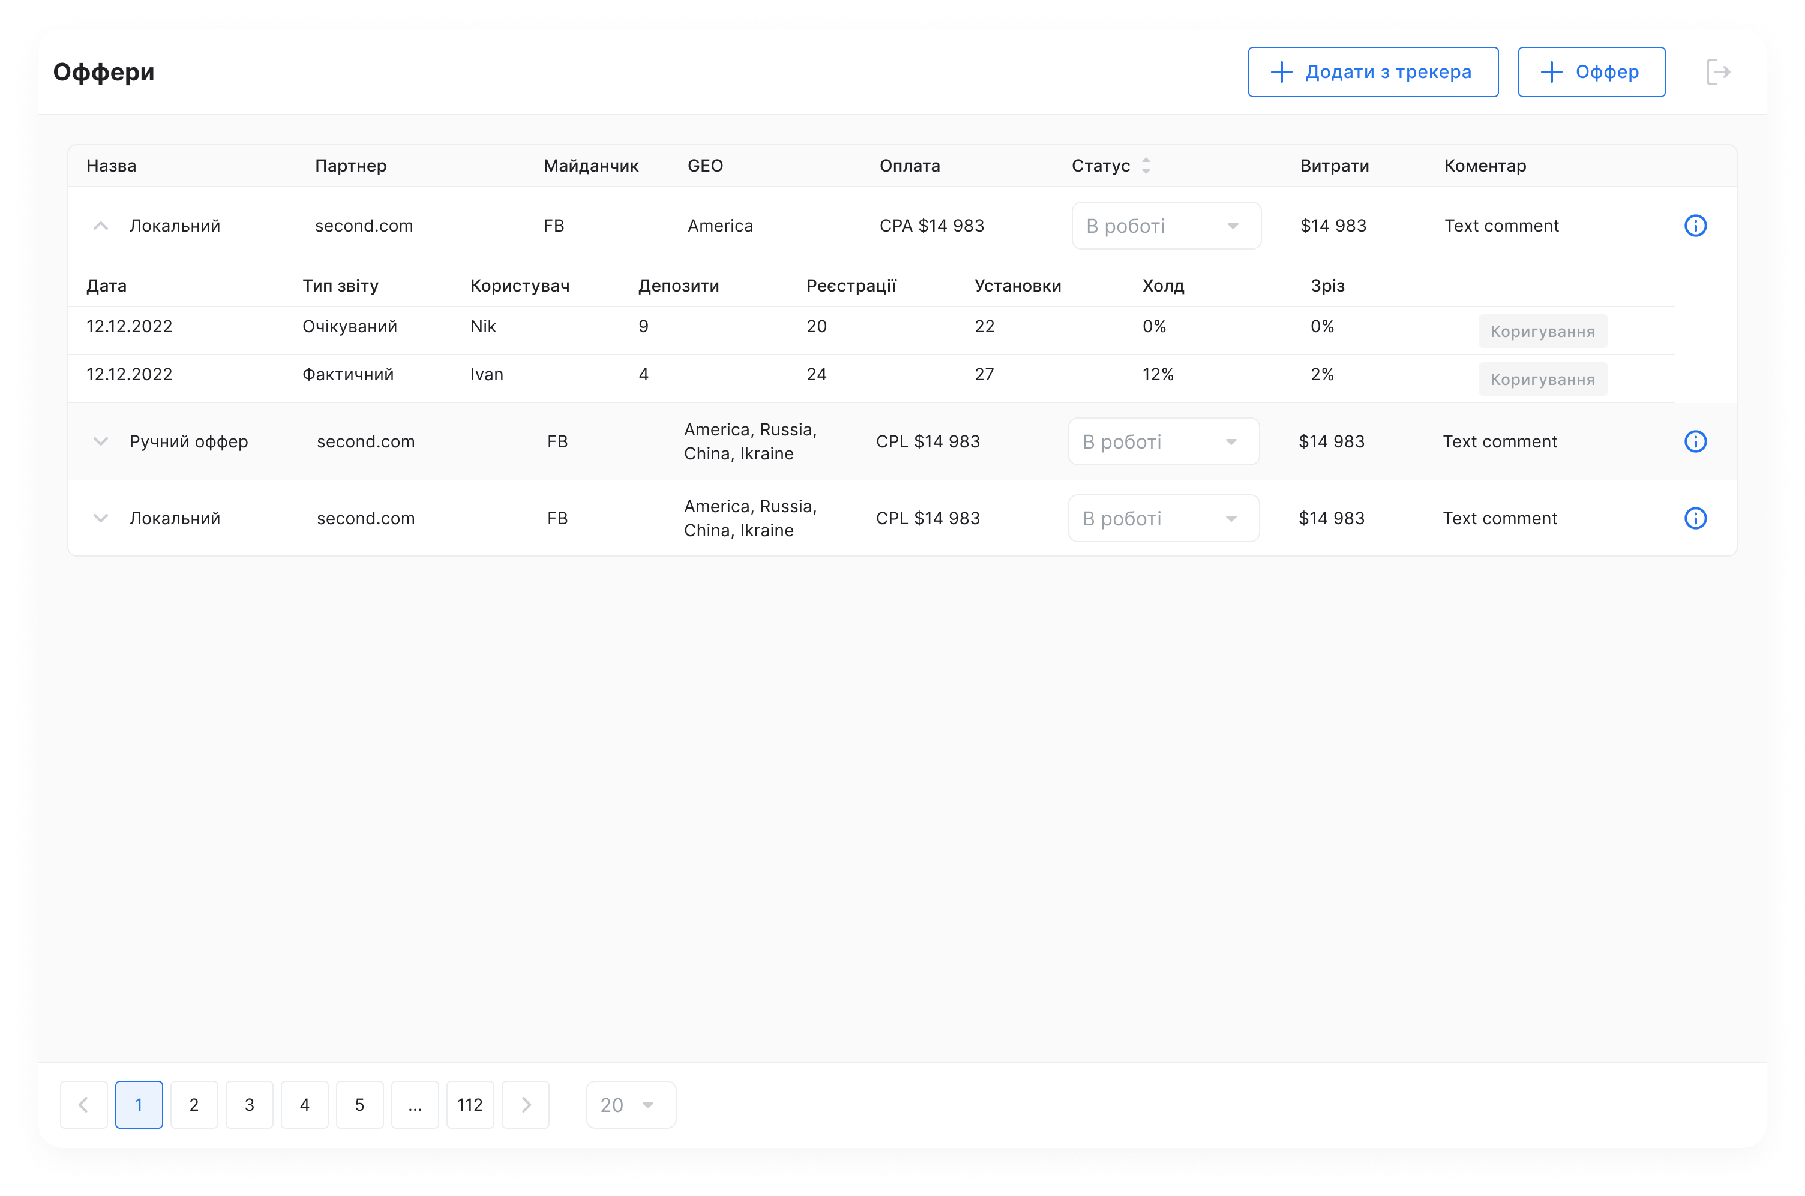
Task: Collapse the expanded Локальний offer row
Action: [101, 226]
